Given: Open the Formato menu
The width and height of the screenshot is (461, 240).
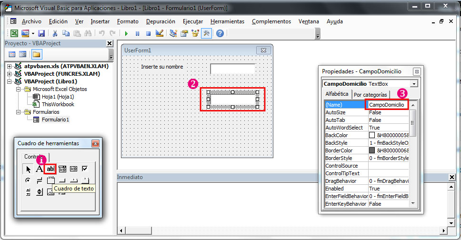Looking at the screenshot, I should [128, 21].
